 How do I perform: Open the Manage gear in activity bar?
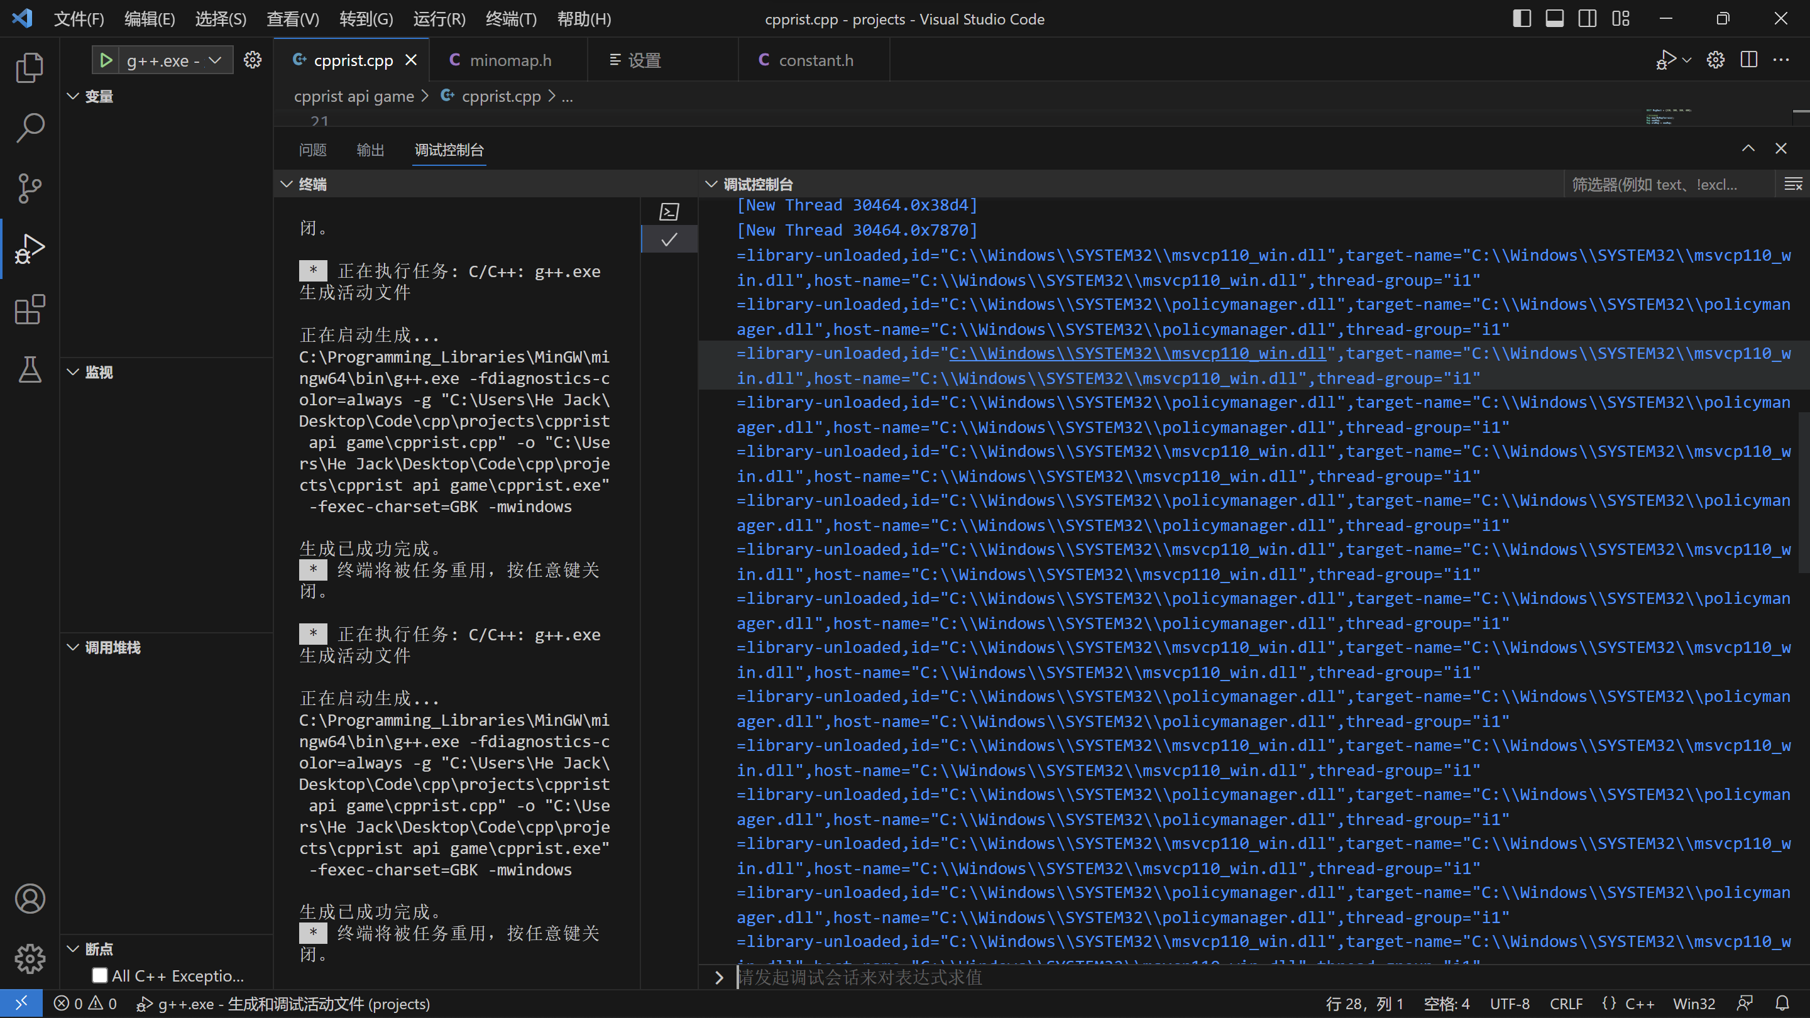[30, 958]
